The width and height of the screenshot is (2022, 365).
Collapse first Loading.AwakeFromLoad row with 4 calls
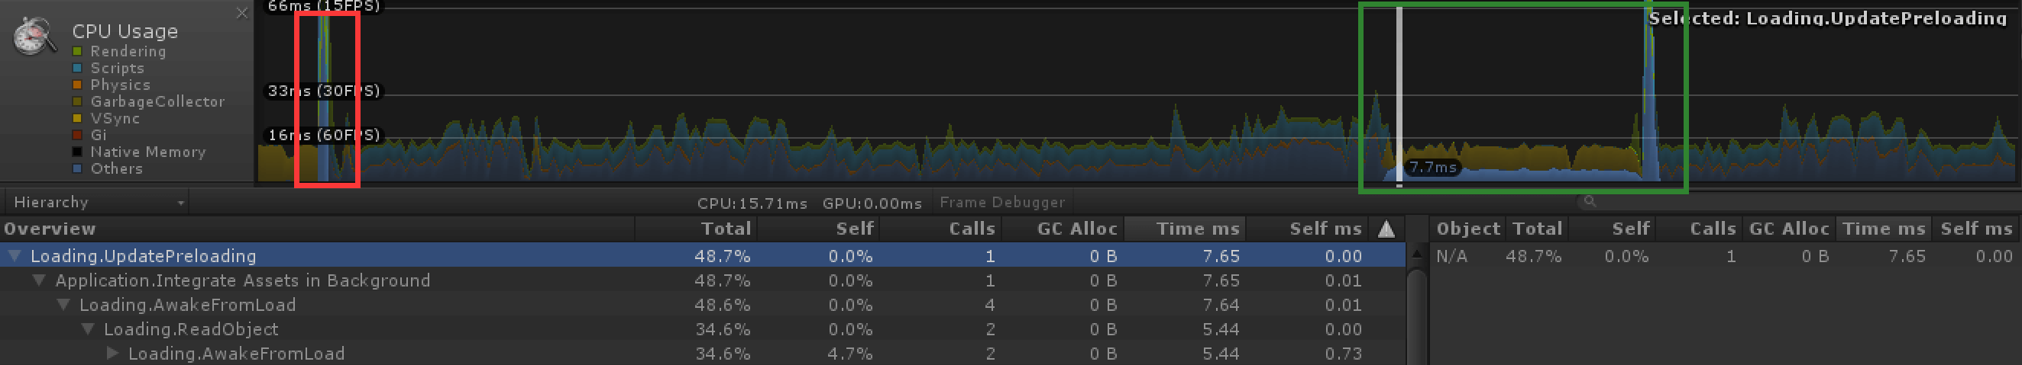pyautogui.click(x=63, y=305)
